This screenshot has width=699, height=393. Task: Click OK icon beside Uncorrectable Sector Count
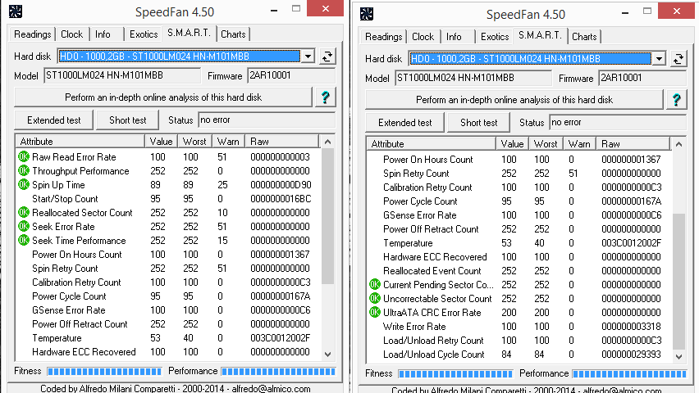point(375,298)
